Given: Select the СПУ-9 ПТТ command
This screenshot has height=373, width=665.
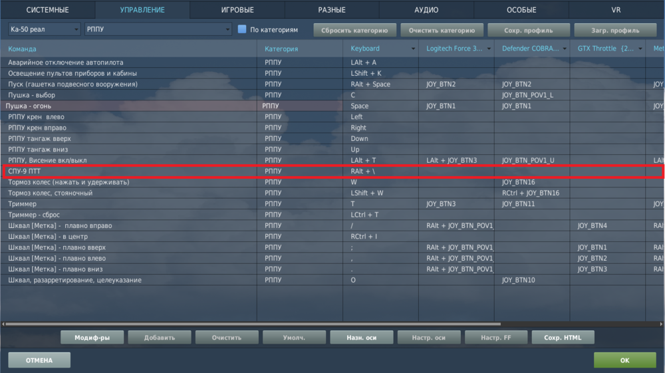Looking at the screenshot, I should 332,172.
